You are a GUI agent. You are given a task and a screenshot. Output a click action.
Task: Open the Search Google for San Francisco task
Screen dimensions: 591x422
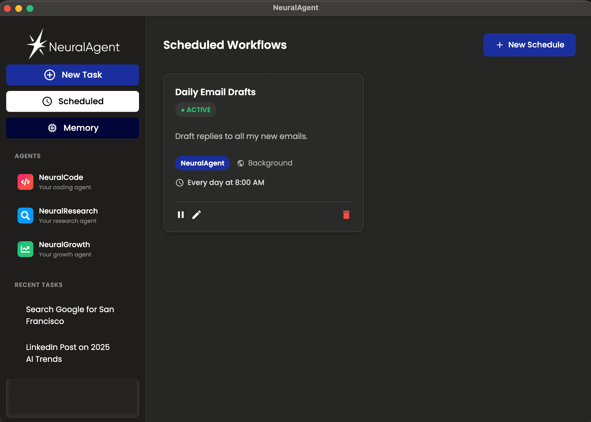(x=70, y=315)
